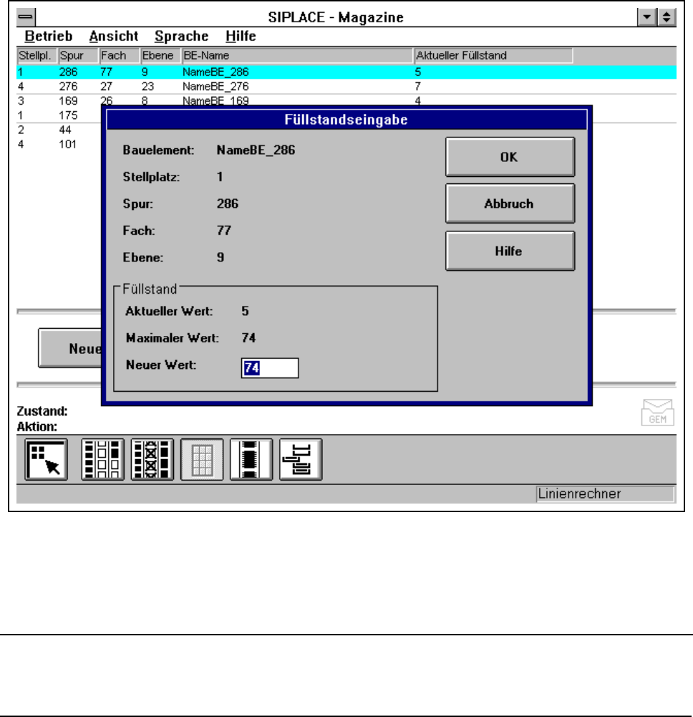
Task: Click the Bauelement value NameBE_286 in dialog
Action: (256, 150)
